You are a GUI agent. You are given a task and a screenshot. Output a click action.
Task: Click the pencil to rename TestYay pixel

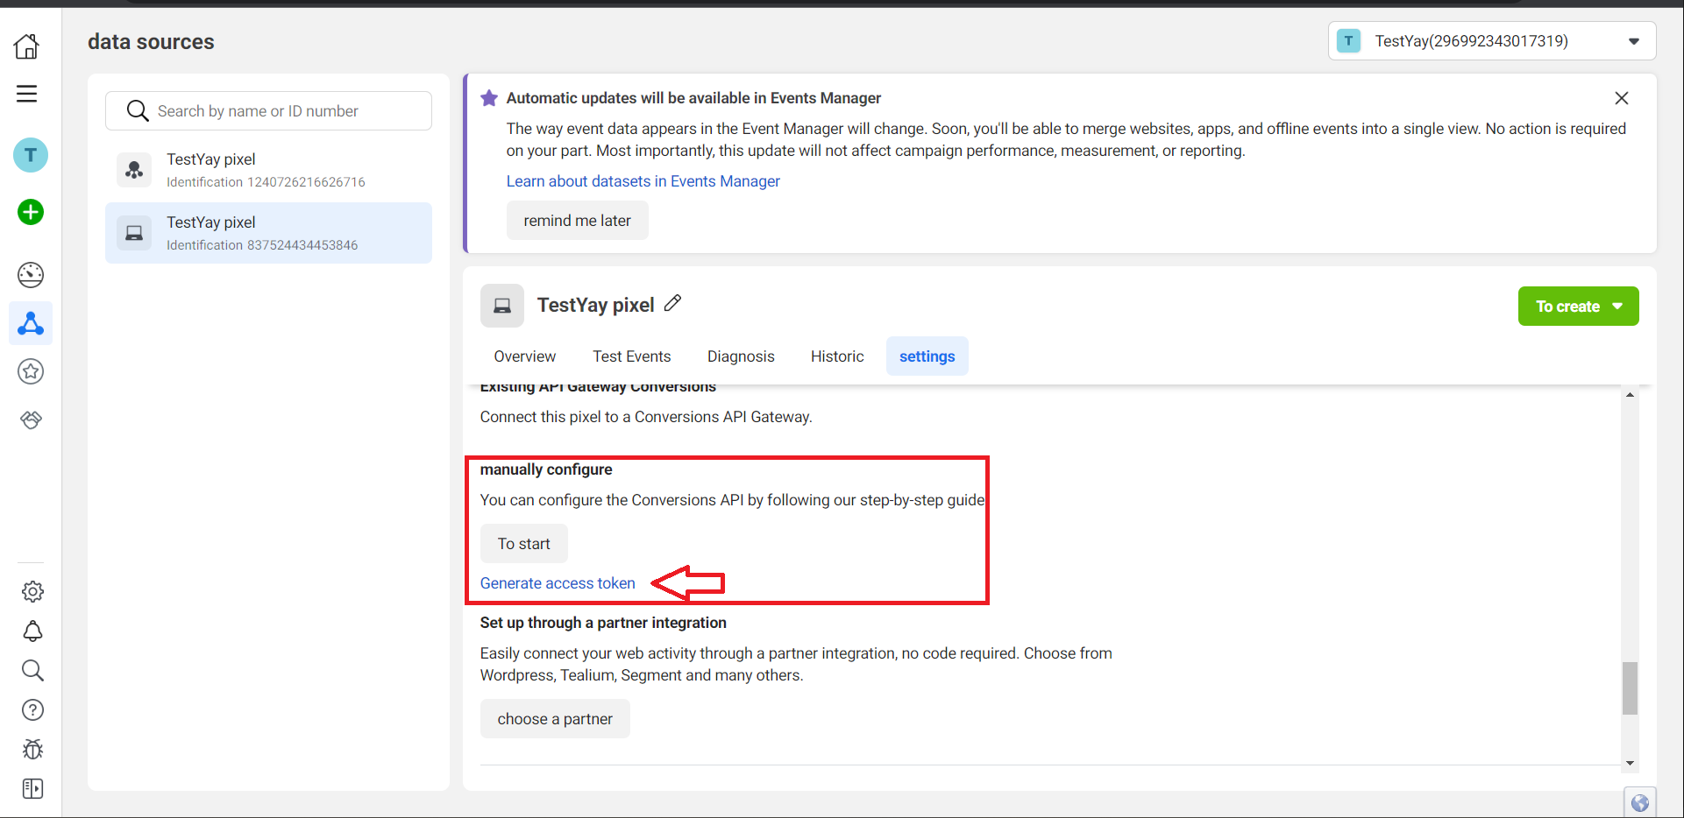point(673,302)
